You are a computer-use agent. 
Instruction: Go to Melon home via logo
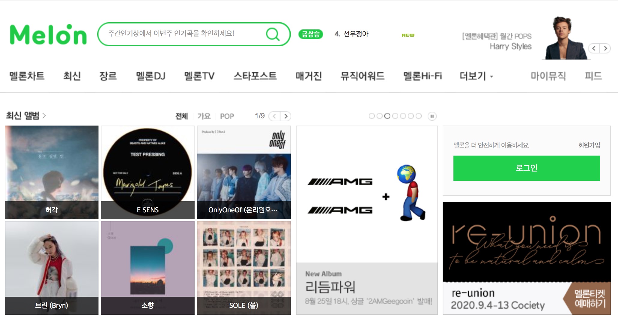pos(48,35)
